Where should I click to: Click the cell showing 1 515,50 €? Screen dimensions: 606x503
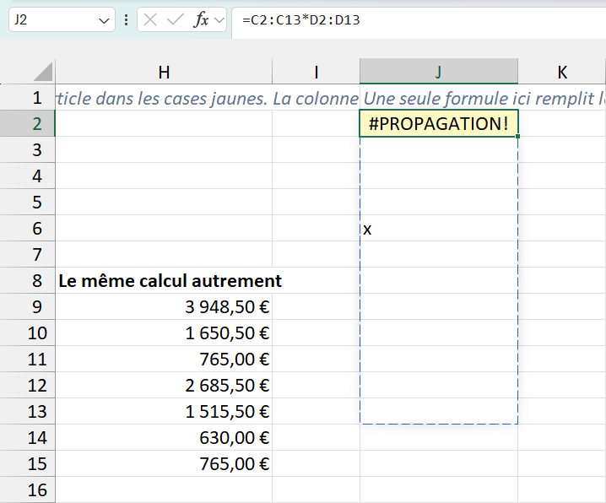164,412
